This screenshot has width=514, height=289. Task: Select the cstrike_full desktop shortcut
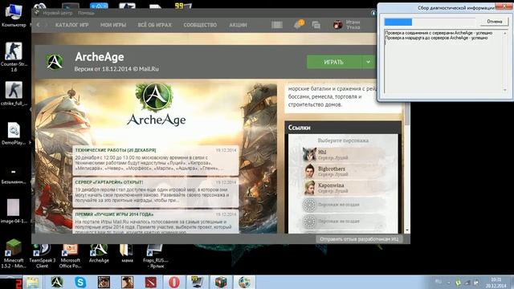coord(14,94)
